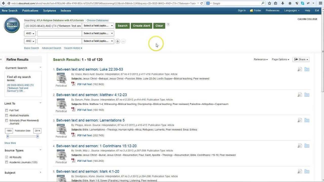The image size is (324, 182).
Task: Collapse the Limit To section
Action: (40, 103)
